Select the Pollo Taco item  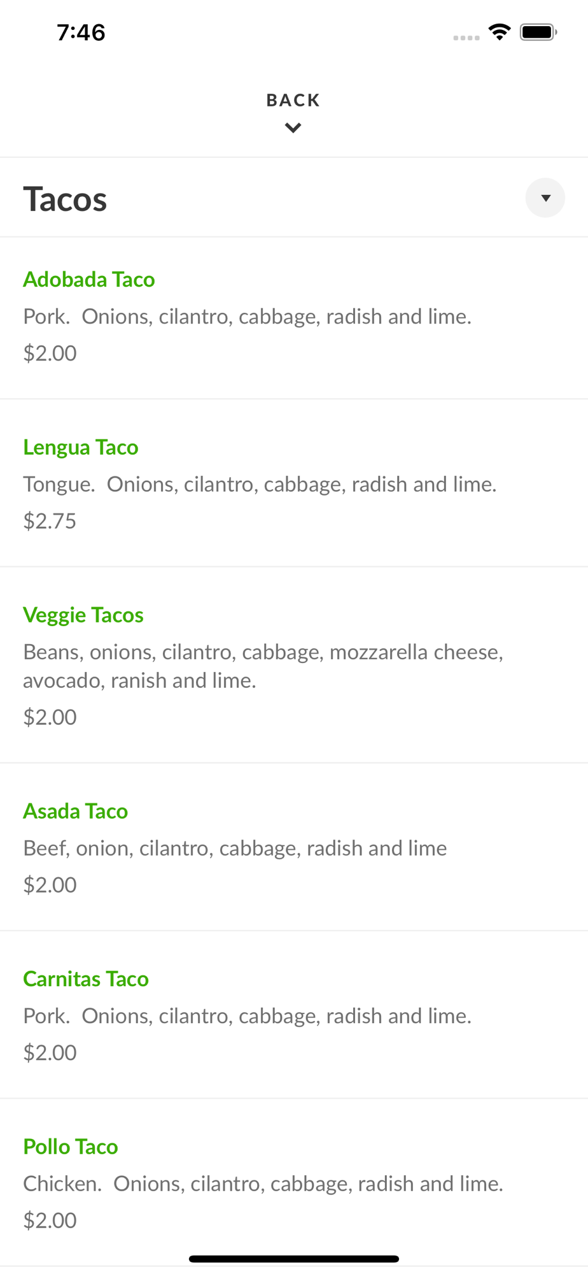[x=71, y=1147]
